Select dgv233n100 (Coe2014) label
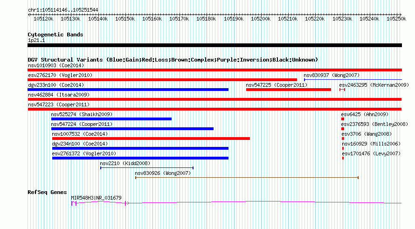Screen dimensions: 415x229 (x=56, y=85)
